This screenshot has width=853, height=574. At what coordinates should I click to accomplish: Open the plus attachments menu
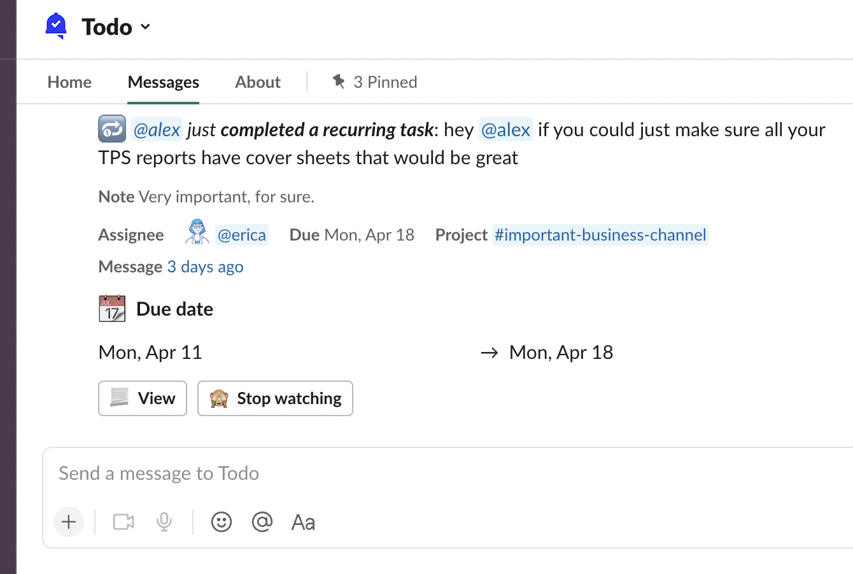pos(69,522)
